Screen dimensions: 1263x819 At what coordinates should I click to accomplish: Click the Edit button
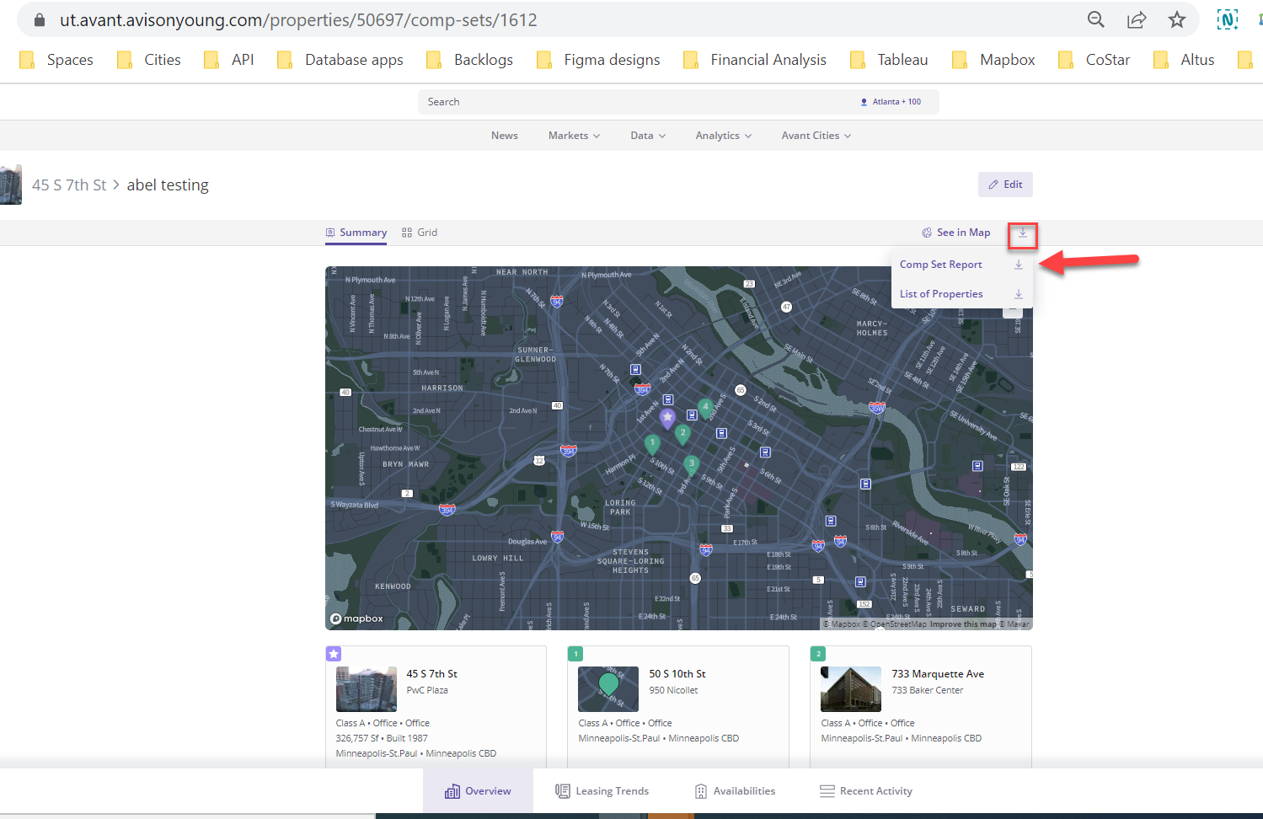click(x=1005, y=185)
